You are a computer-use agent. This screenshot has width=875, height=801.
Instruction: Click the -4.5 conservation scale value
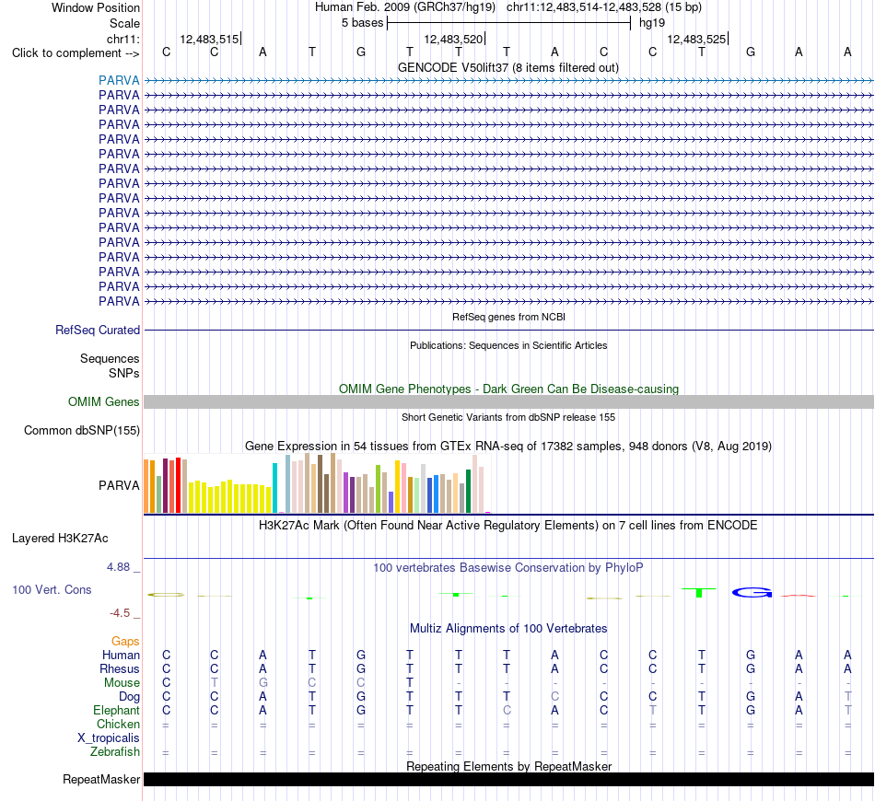(x=120, y=613)
